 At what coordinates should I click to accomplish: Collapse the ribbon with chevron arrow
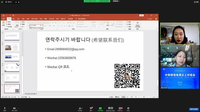pyautogui.click(x=157, y=29)
